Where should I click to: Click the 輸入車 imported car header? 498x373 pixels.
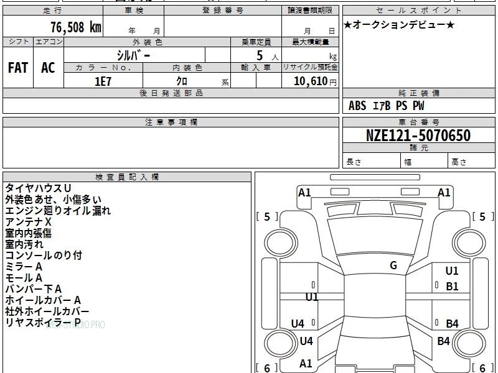pos(256,68)
